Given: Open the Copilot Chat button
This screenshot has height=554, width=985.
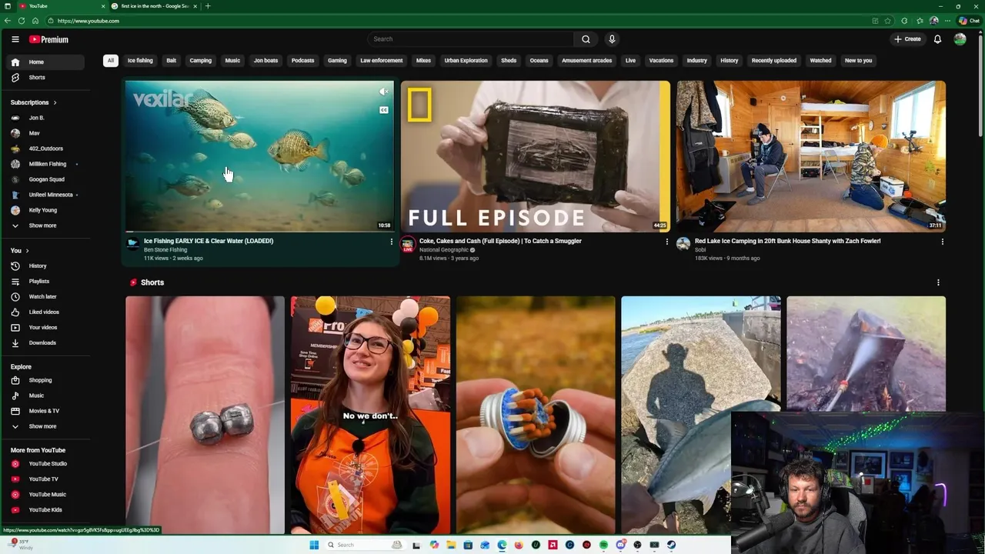Looking at the screenshot, I should pos(969,21).
